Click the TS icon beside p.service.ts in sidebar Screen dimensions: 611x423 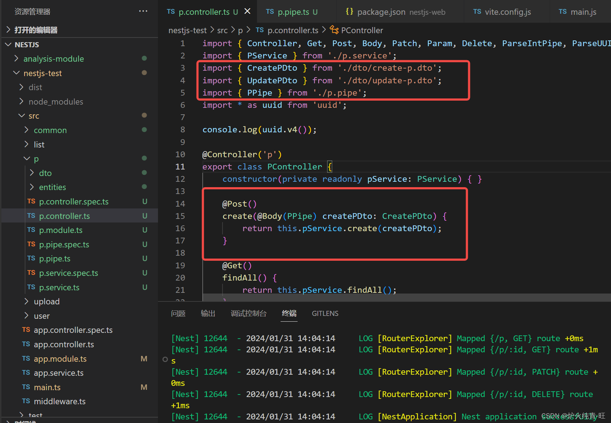click(31, 287)
